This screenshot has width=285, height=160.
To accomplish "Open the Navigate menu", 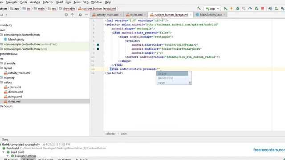I will click(12, 2).
